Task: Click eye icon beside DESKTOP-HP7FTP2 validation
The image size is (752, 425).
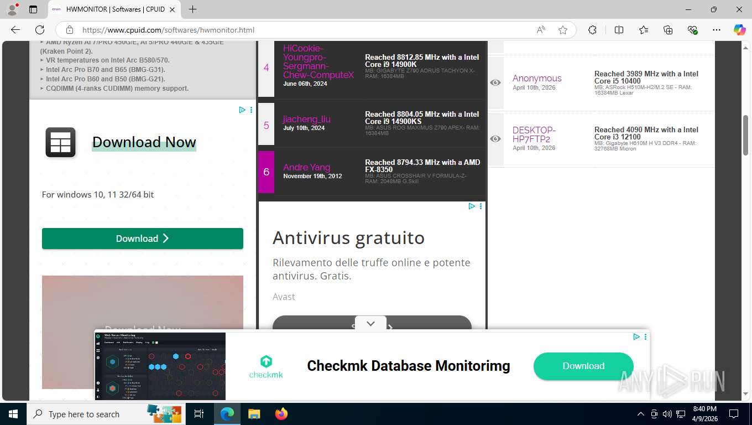Action: 495,139
